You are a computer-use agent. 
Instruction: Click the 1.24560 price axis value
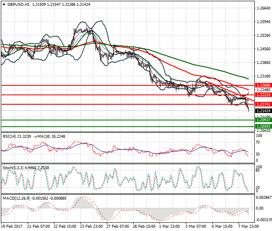tap(263, 49)
